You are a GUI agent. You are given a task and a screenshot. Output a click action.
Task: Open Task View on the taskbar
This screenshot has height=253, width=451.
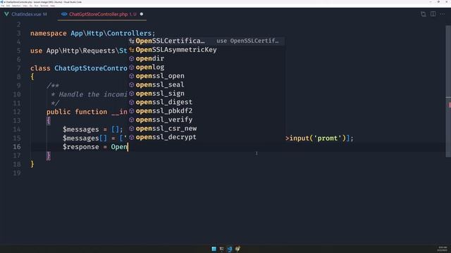tap(221, 249)
